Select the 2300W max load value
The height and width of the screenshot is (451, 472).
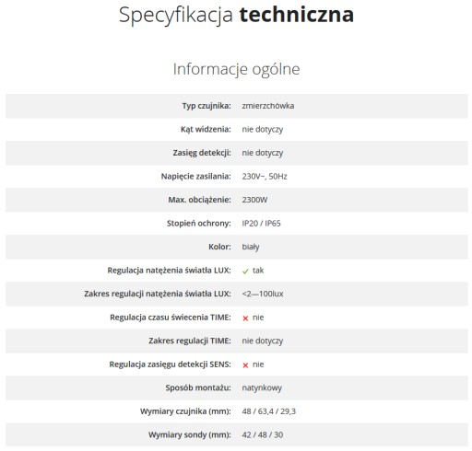pos(254,200)
